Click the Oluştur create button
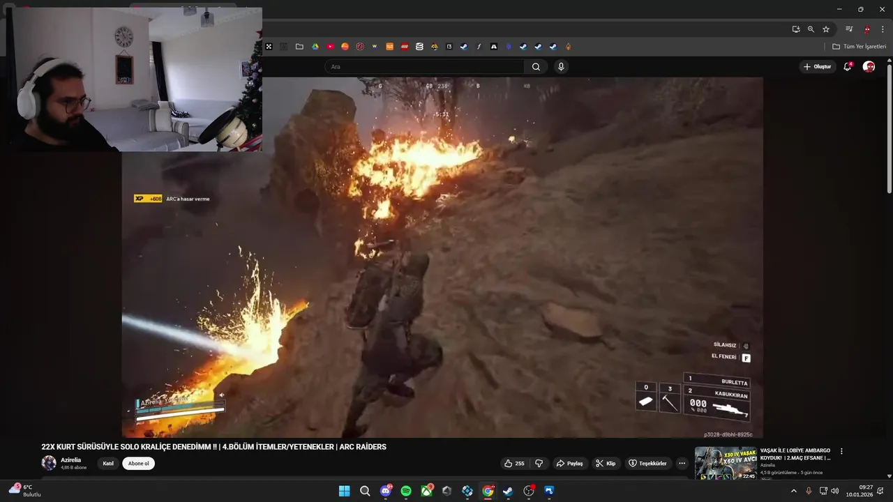This screenshot has height=502, width=893. pyautogui.click(x=818, y=67)
